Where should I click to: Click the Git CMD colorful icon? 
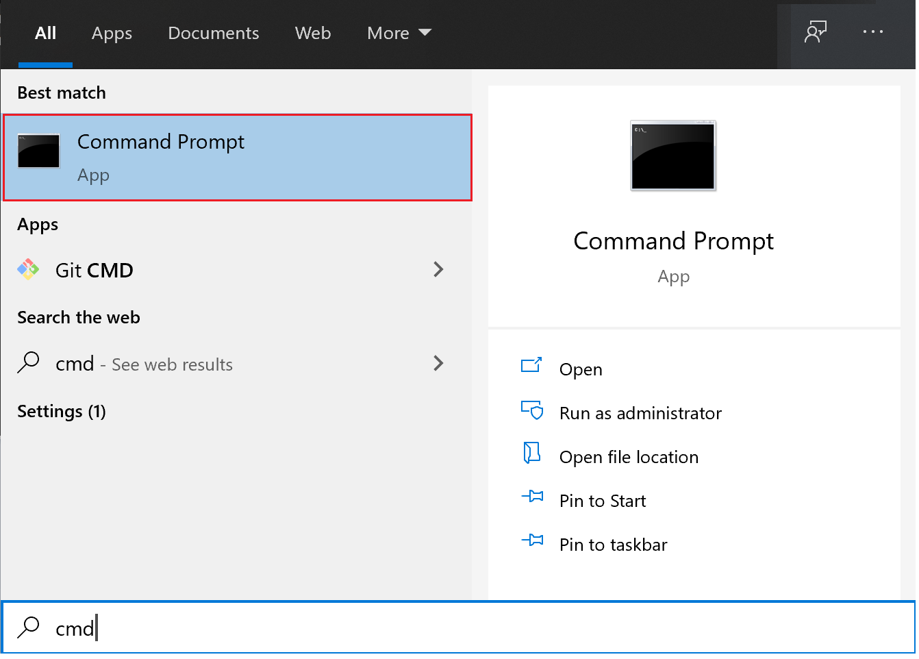[28, 269]
